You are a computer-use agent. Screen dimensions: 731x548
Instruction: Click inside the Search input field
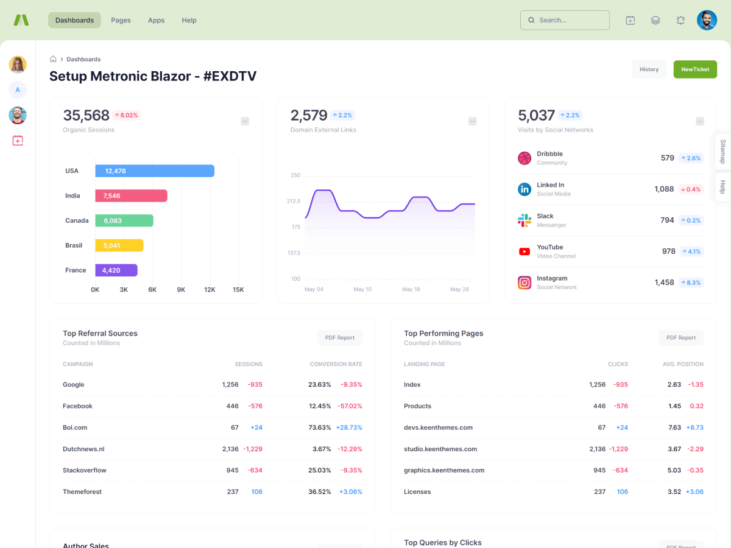point(570,20)
